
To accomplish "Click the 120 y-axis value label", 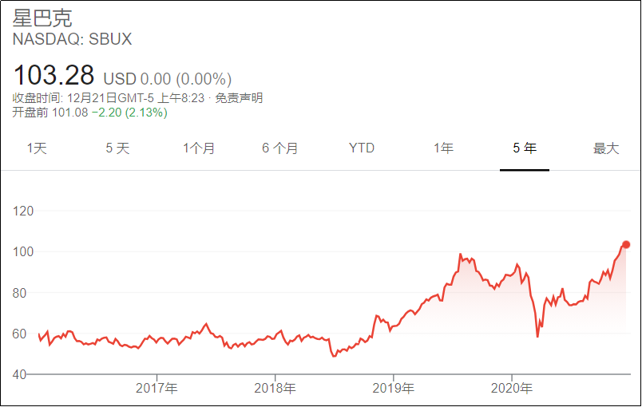I will click(x=23, y=211).
